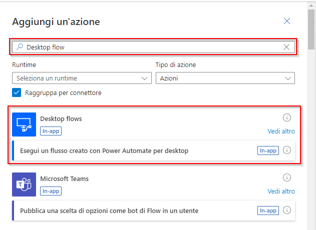Open info for Desktop flows connector
This screenshot has width=316, height=230.
pyautogui.click(x=287, y=117)
